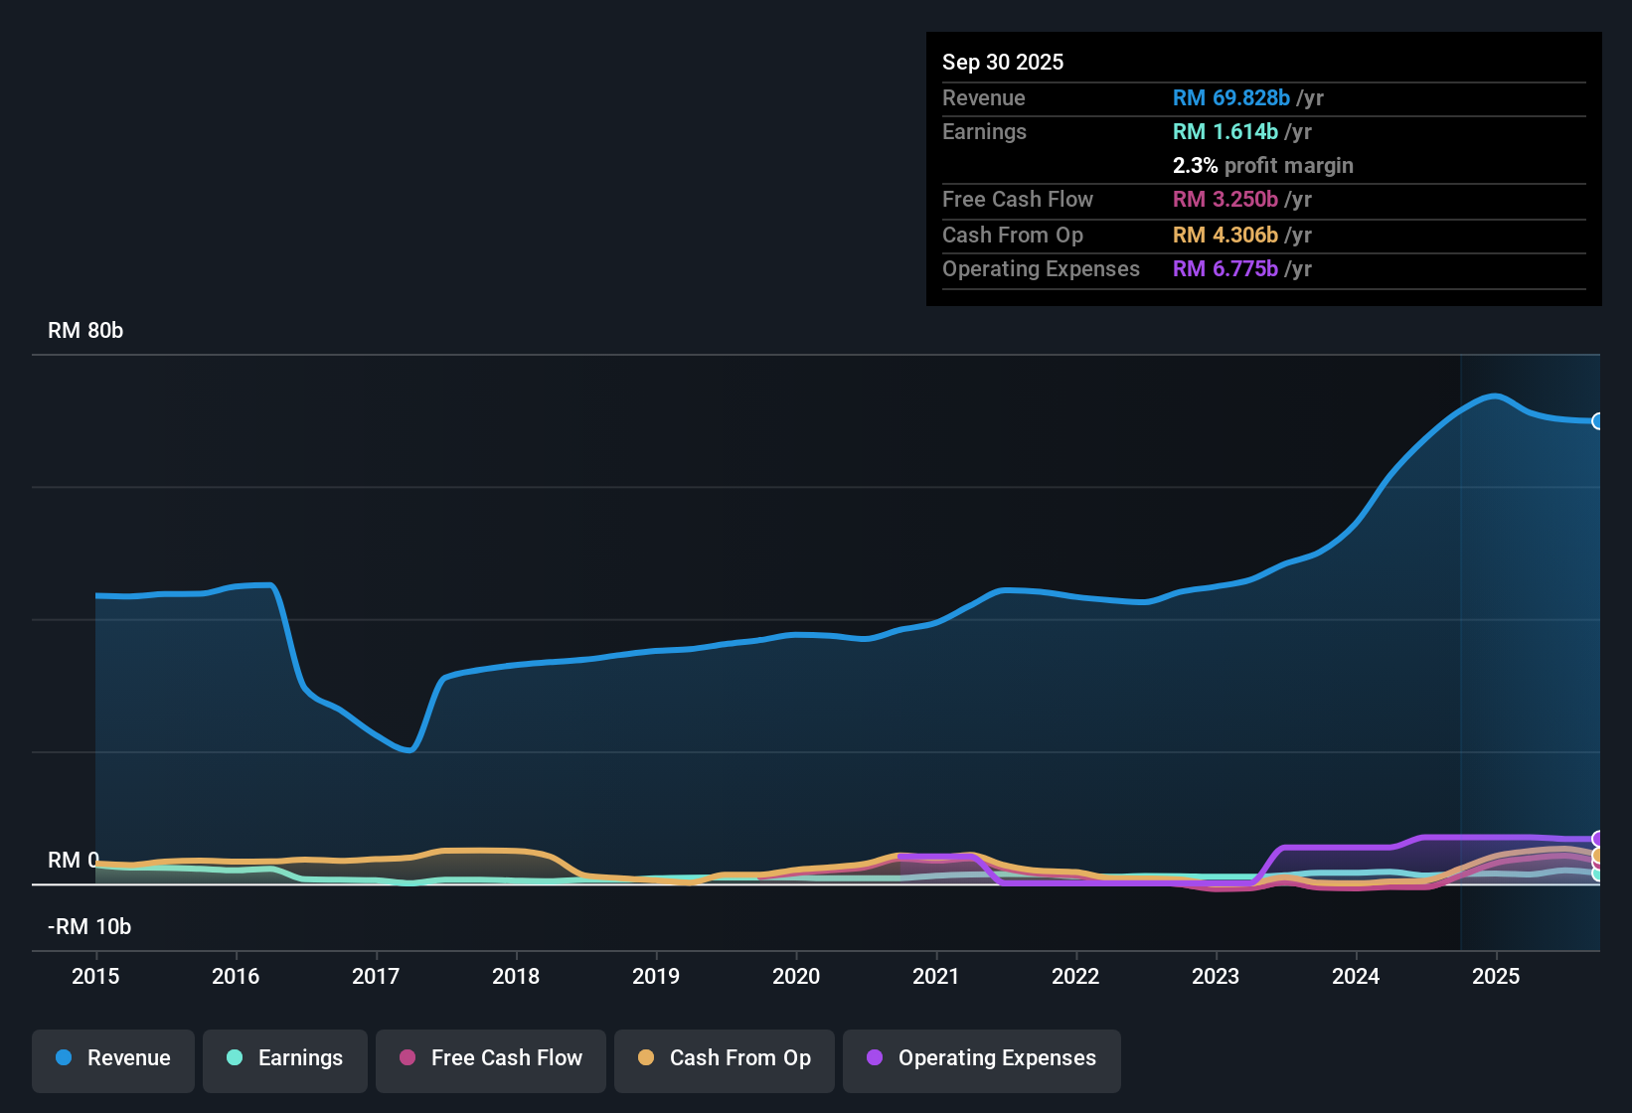Click the Cash From Op legend button
Image resolution: width=1632 pixels, height=1113 pixels.
click(x=724, y=1058)
